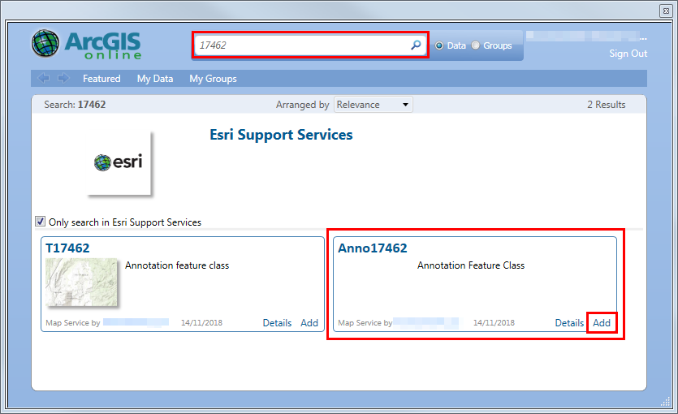Image resolution: width=678 pixels, height=414 pixels.
Task: Add the T17462 map service
Action: coord(309,323)
